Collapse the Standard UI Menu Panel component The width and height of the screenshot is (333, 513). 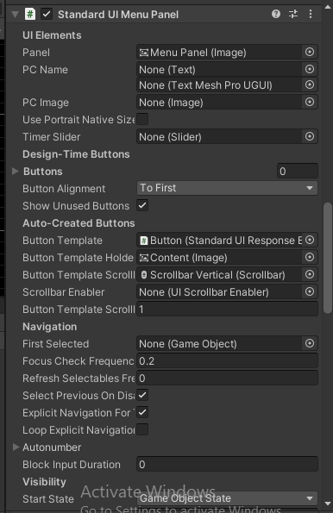point(15,15)
